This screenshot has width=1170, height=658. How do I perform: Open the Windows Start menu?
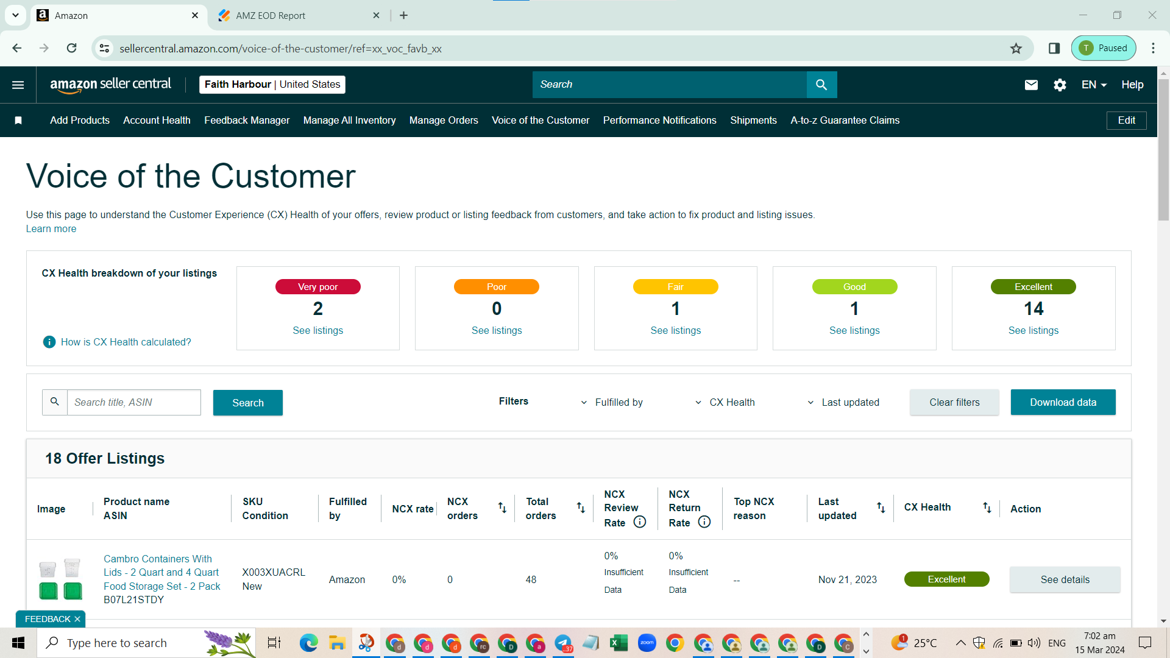click(18, 643)
